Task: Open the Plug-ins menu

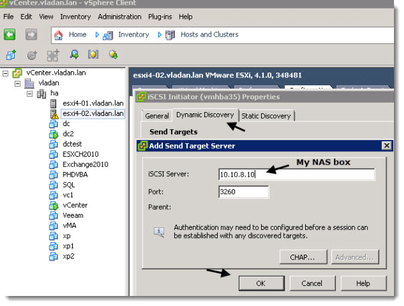Action: (x=160, y=17)
